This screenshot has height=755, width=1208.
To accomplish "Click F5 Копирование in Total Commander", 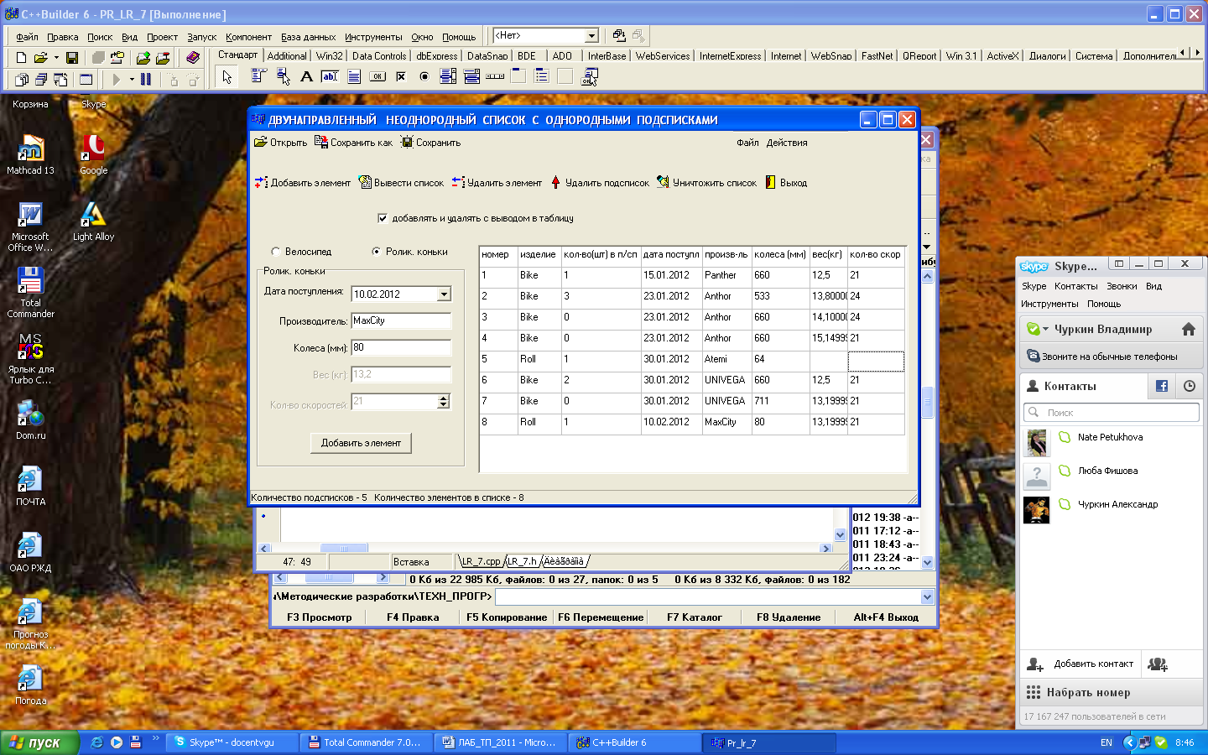I will (x=507, y=617).
